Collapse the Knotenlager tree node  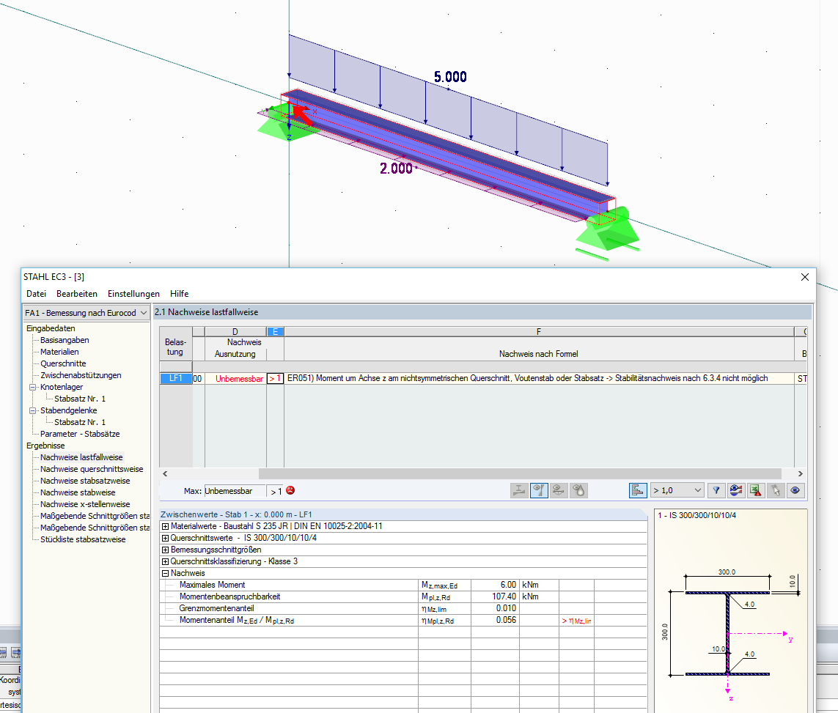[32, 387]
